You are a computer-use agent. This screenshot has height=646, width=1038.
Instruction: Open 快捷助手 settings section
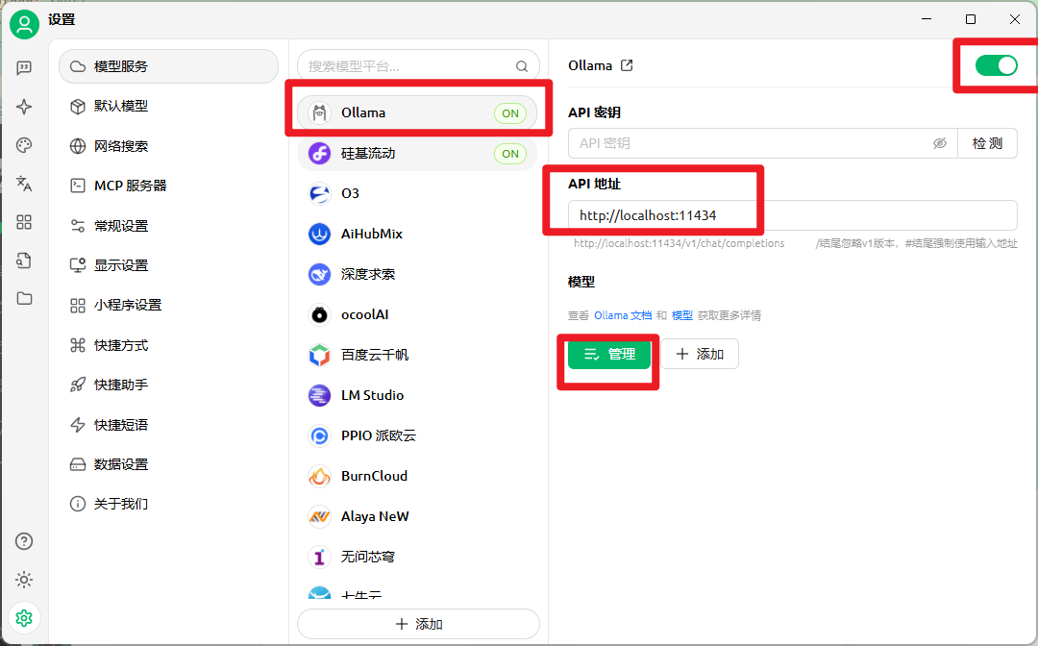[x=169, y=385]
